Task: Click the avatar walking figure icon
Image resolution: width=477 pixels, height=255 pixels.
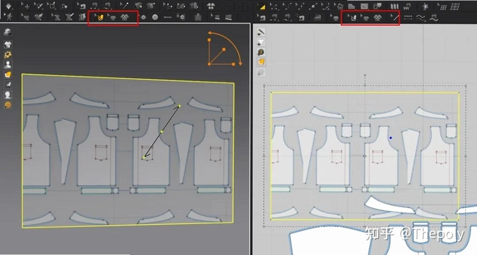Action: pyautogui.click(x=9, y=17)
